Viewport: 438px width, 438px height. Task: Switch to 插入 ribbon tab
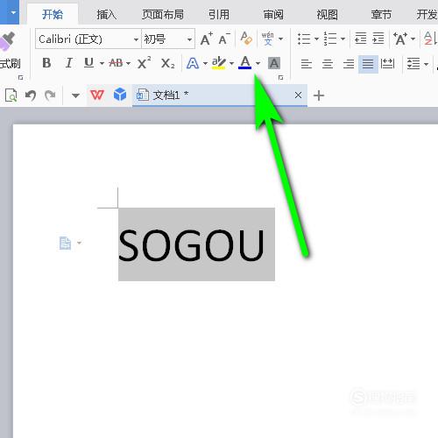(x=106, y=14)
